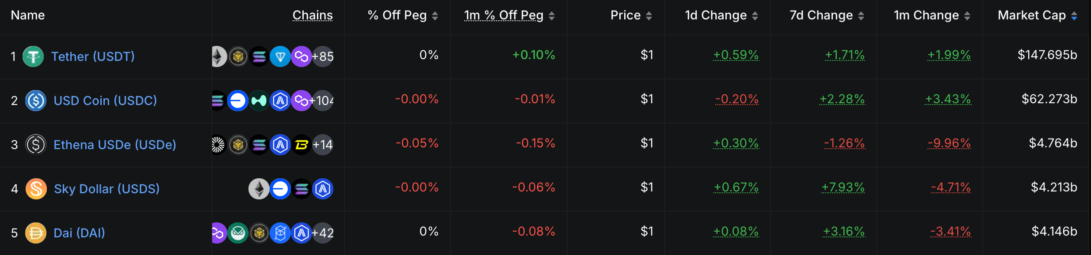Click the Tether coin logo icon

[x=33, y=56]
